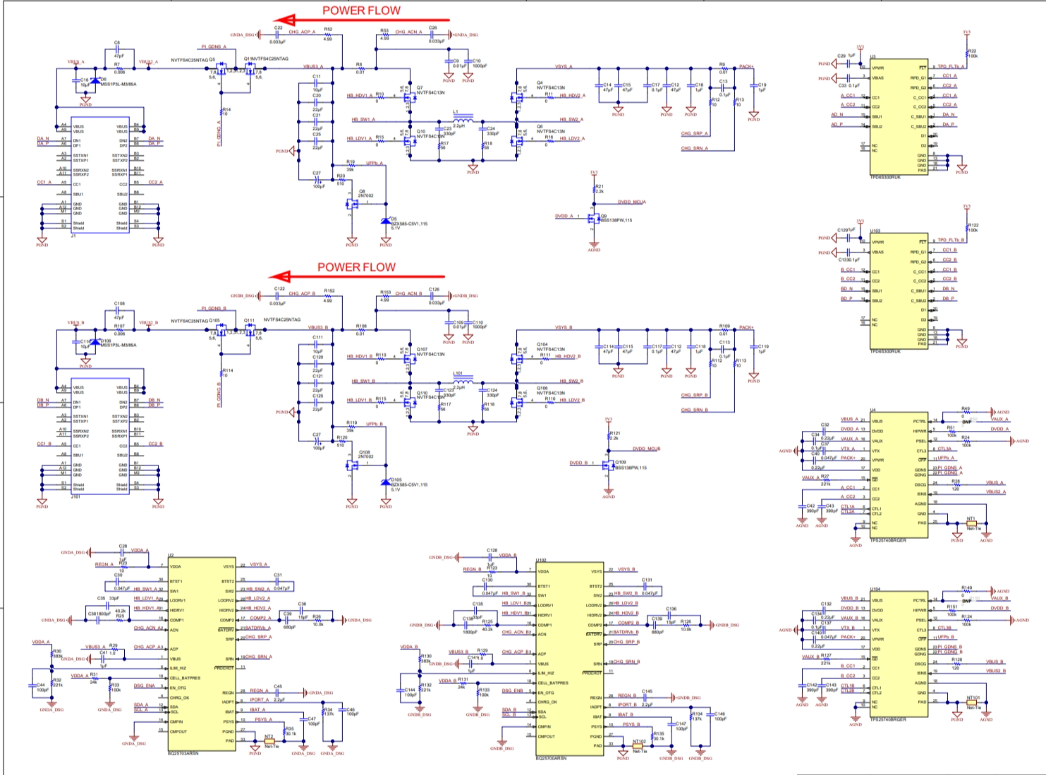This screenshot has width=1046, height=775.
Task: Click the R22 100k resistor
Action: tap(966, 54)
